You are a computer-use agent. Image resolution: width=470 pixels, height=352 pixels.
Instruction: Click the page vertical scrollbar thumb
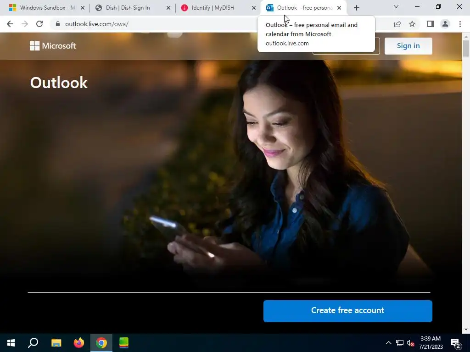pos(466,48)
